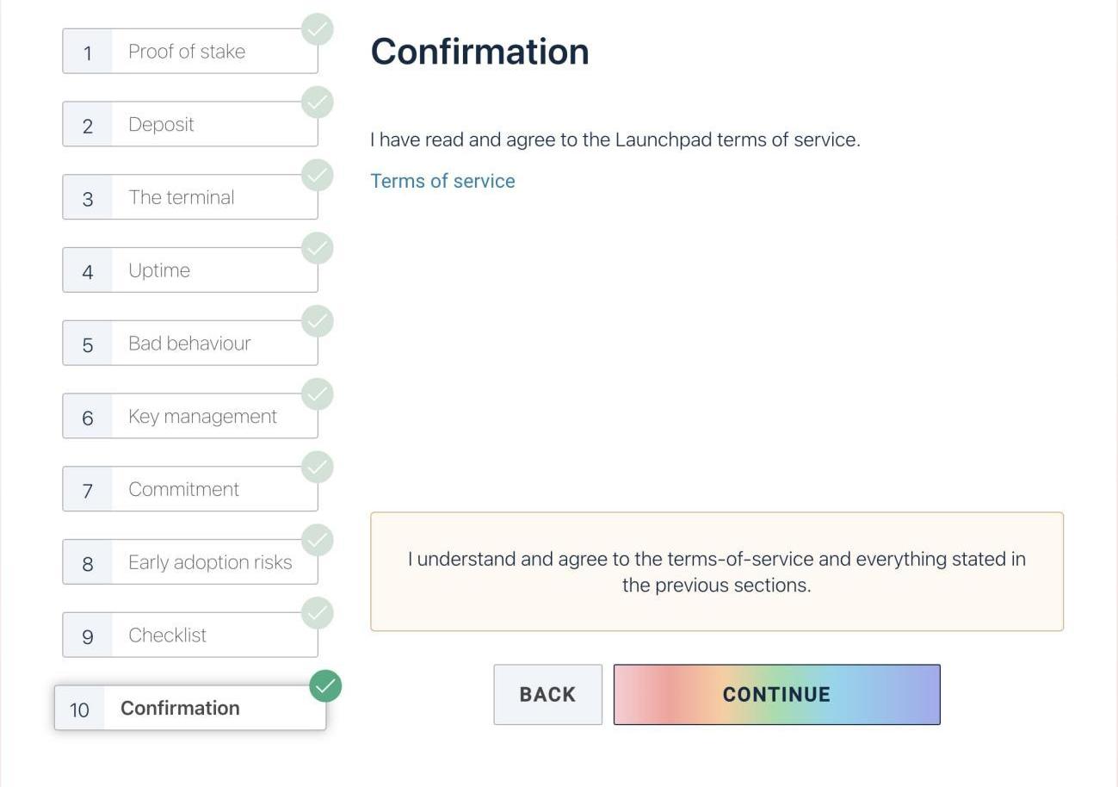Image resolution: width=1118 pixels, height=787 pixels.
Task: Click the checkmark badge on The terminal
Action: (x=318, y=176)
